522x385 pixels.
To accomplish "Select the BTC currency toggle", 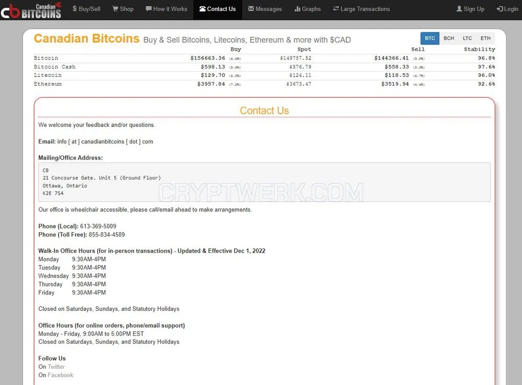I will click(x=430, y=38).
